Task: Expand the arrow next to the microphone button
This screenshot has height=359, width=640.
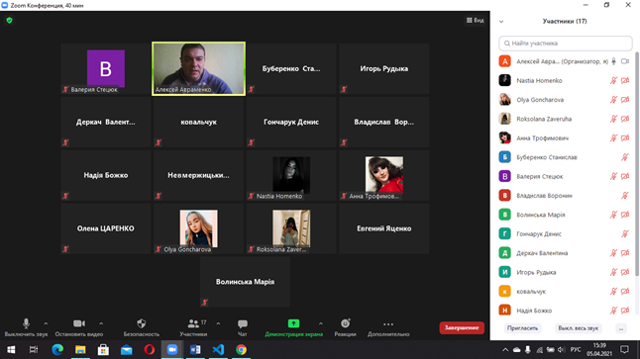Action: pyautogui.click(x=46, y=323)
